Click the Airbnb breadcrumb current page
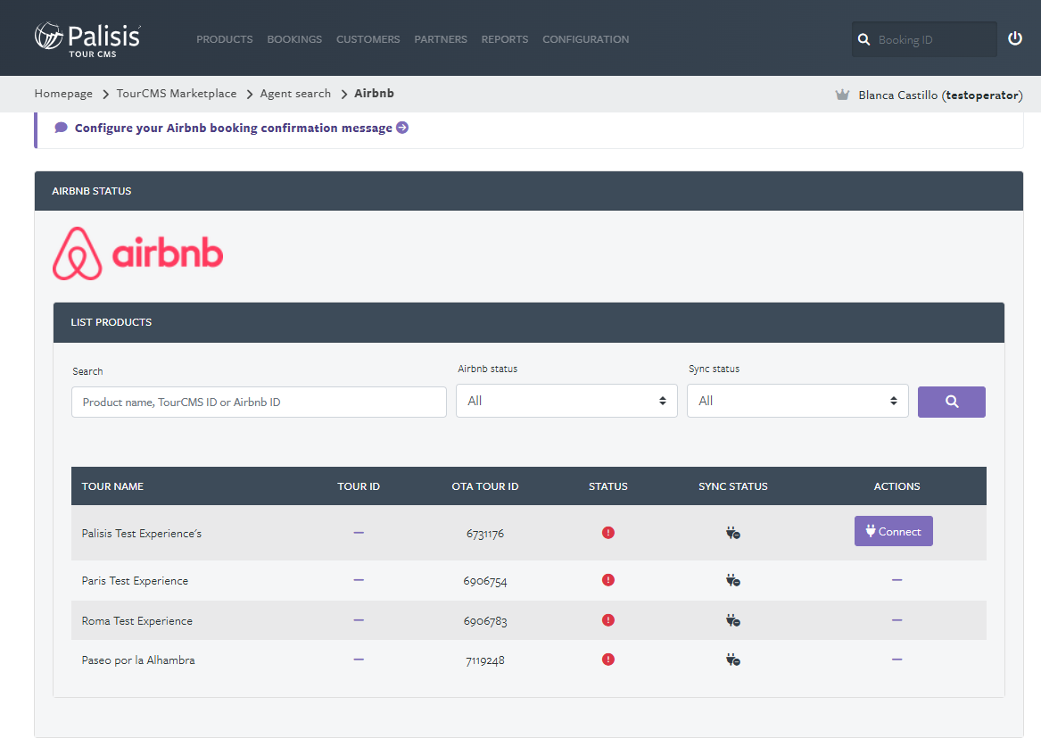Image resolution: width=1041 pixels, height=747 pixels. pos(374,93)
